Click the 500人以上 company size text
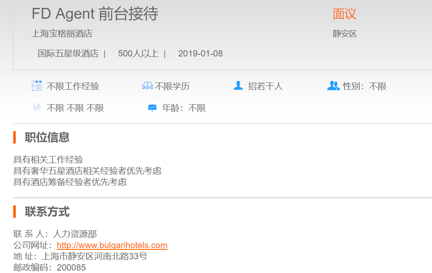The width and height of the screenshot is (432, 273). coord(138,54)
